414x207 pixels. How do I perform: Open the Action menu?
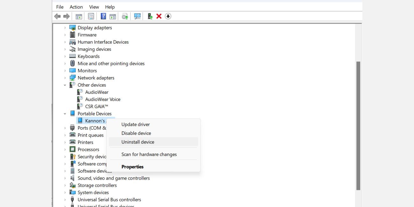[76, 7]
